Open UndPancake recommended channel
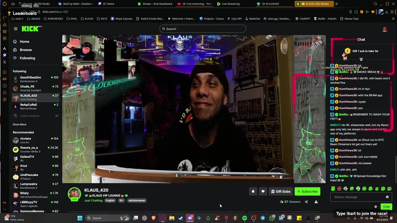The width and height of the screenshot is (397, 223). [x=35, y=177]
